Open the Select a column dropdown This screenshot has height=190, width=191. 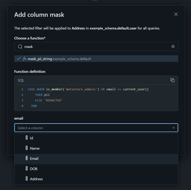coord(96,128)
